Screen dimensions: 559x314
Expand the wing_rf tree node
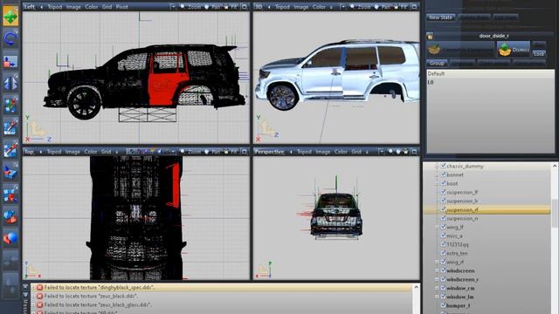(x=437, y=262)
